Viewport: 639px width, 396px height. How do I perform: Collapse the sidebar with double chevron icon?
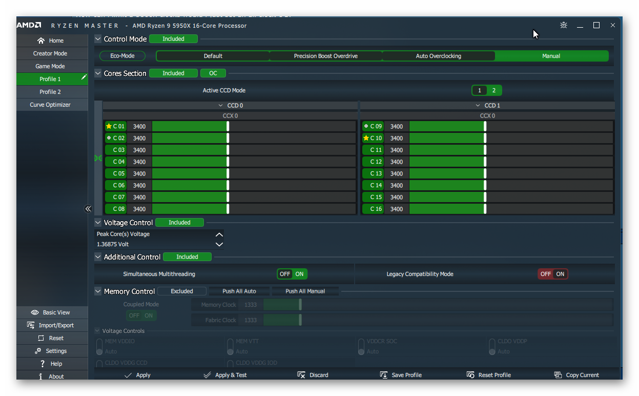(x=88, y=209)
